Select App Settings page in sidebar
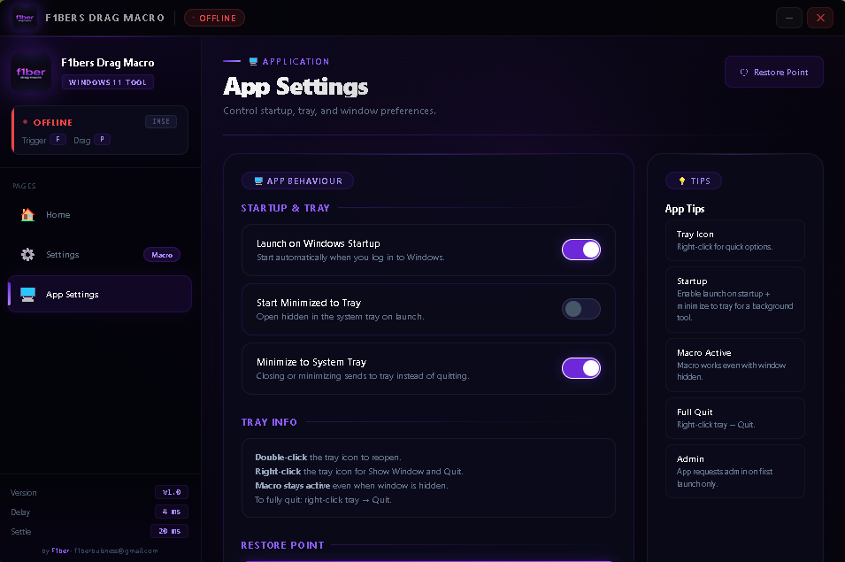This screenshot has height=562, width=845. (100, 294)
